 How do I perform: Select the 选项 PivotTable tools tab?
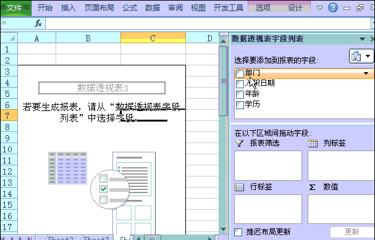click(x=263, y=8)
